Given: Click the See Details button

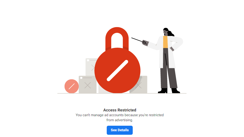Looking at the screenshot, I should pos(120,130).
